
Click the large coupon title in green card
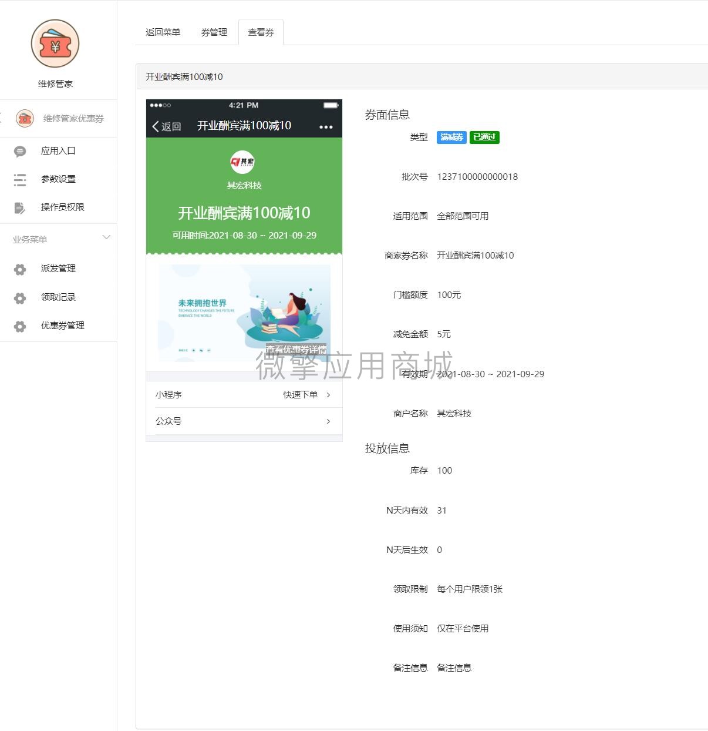[x=244, y=213]
